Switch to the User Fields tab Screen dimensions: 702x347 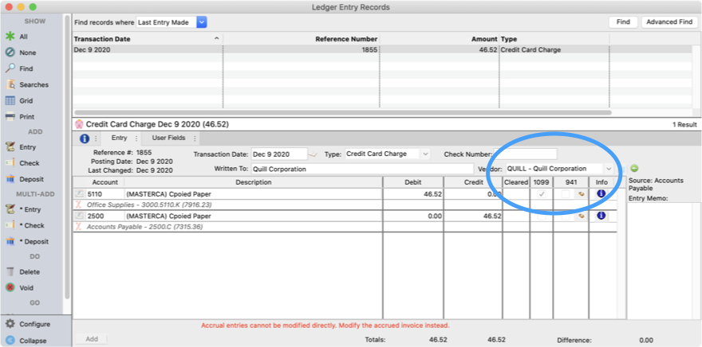169,138
